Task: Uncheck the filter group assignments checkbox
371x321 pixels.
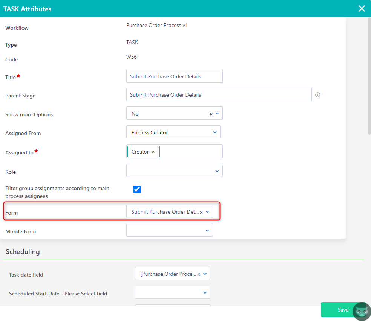Action: click(136, 189)
